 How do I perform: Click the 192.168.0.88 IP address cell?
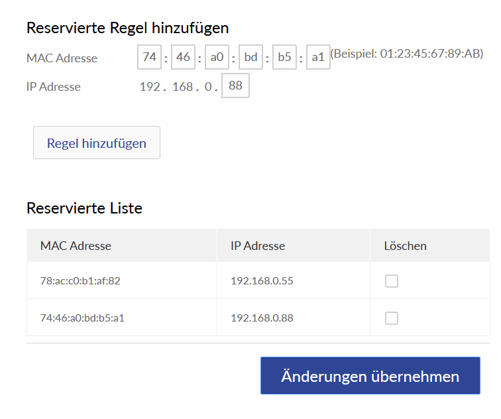pyautogui.click(x=262, y=318)
